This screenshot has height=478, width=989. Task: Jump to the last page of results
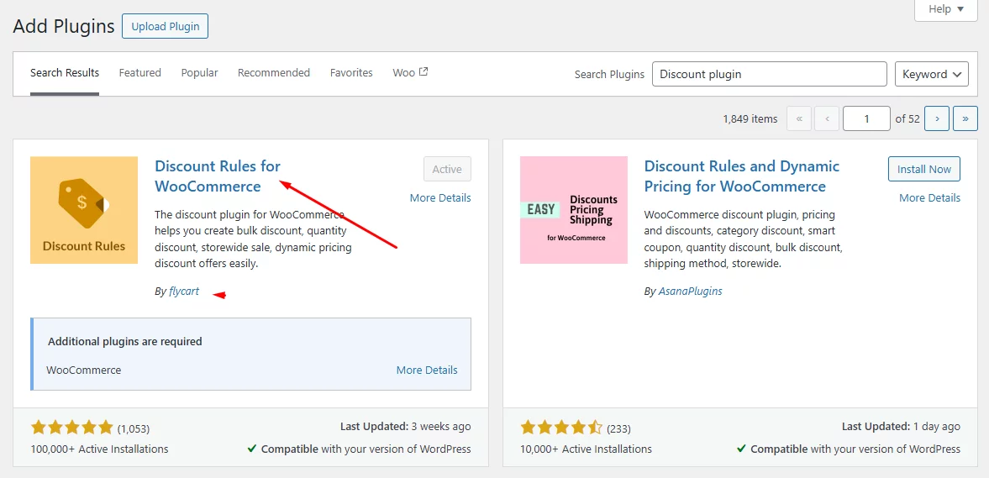tap(965, 118)
